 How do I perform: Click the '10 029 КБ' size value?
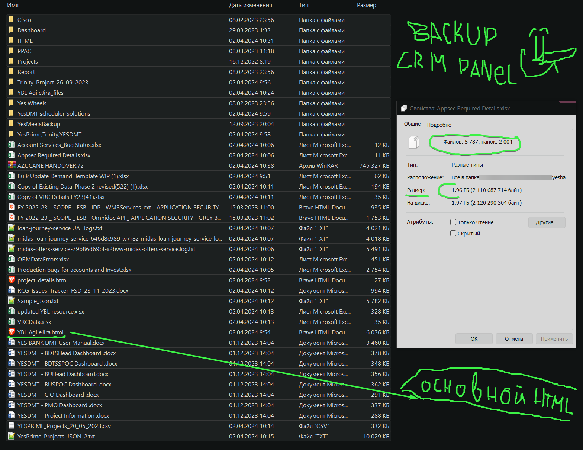pos(376,436)
